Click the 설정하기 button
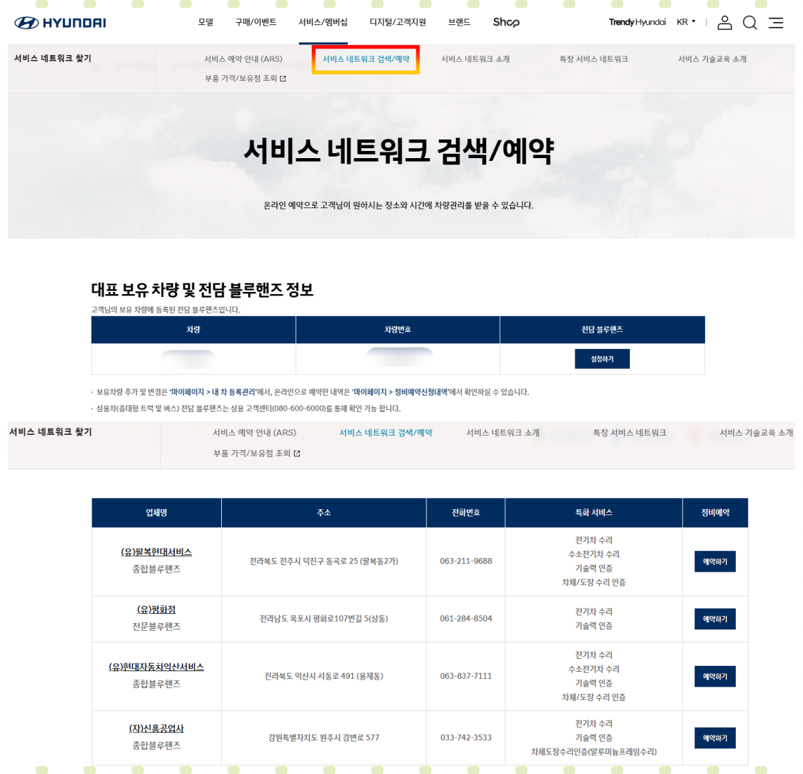Viewport: 803px width, 774px height. pyautogui.click(x=602, y=359)
